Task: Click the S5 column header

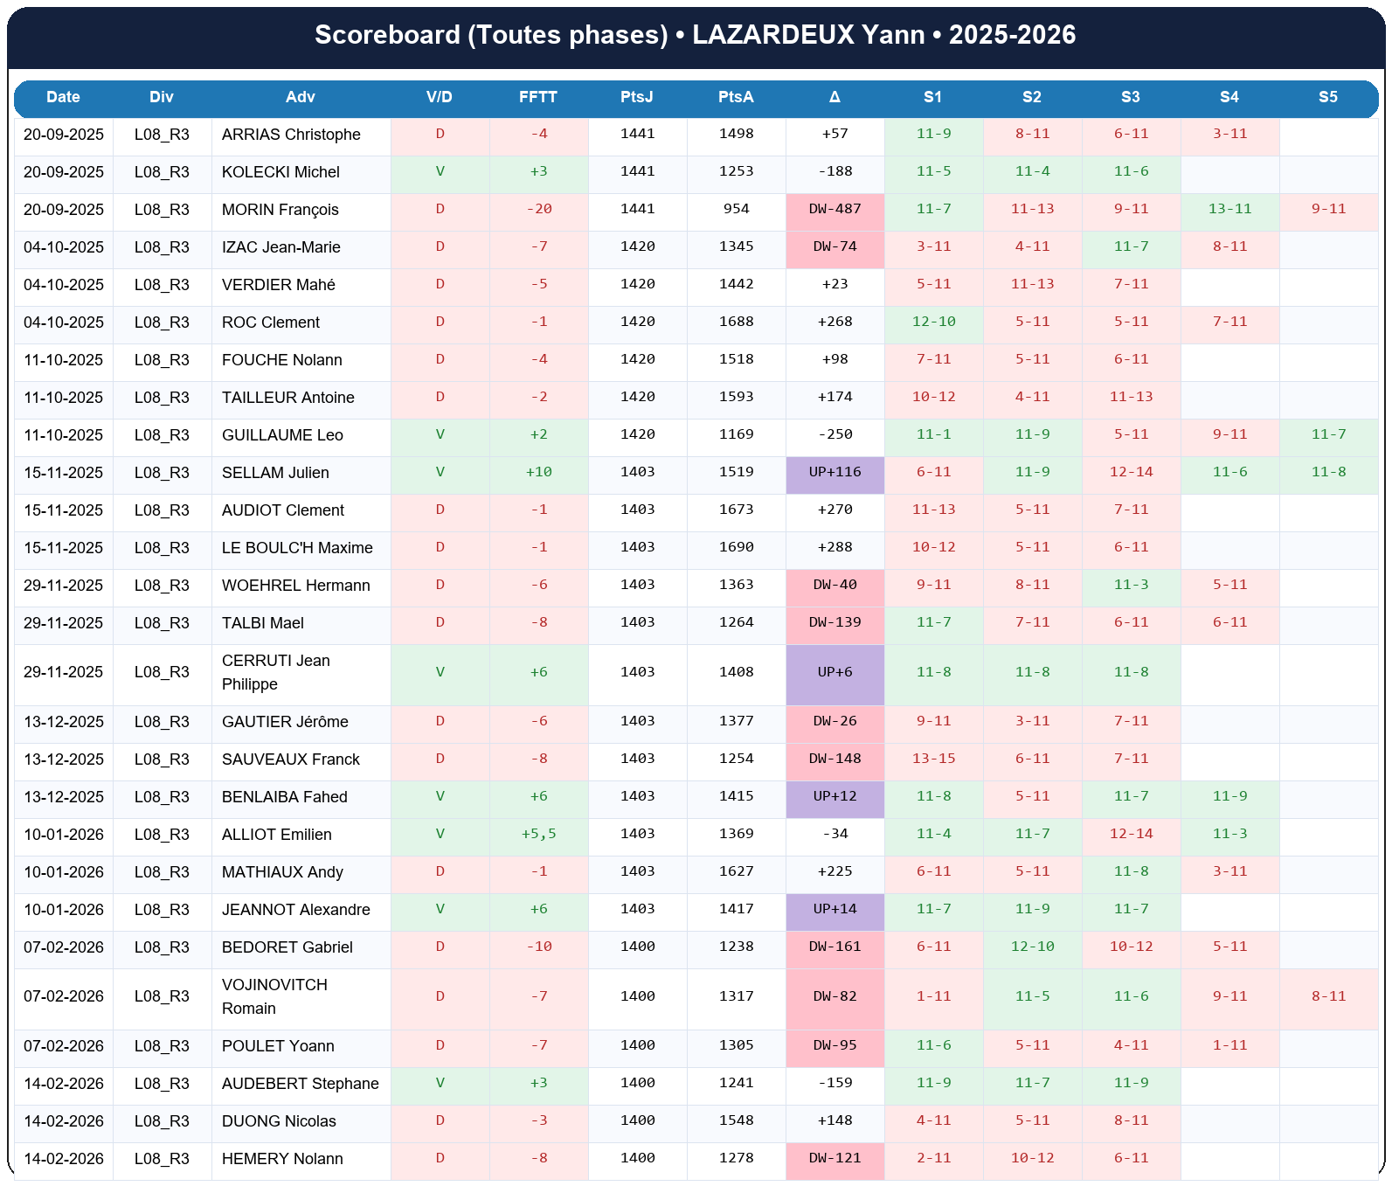Action: point(1327,97)
